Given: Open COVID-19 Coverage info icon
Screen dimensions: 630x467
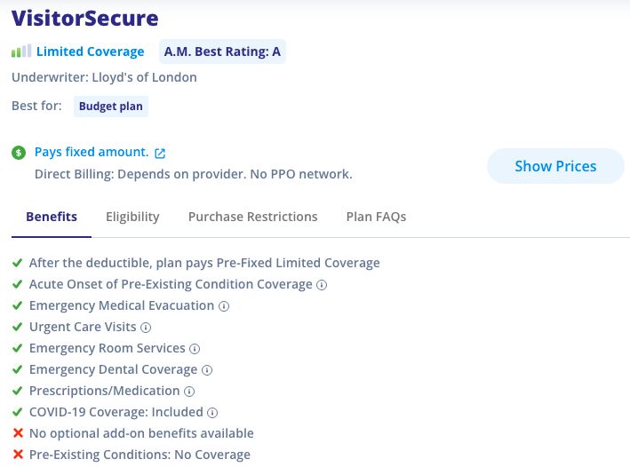Looking at the screenshot, I should tap(213, 413).
